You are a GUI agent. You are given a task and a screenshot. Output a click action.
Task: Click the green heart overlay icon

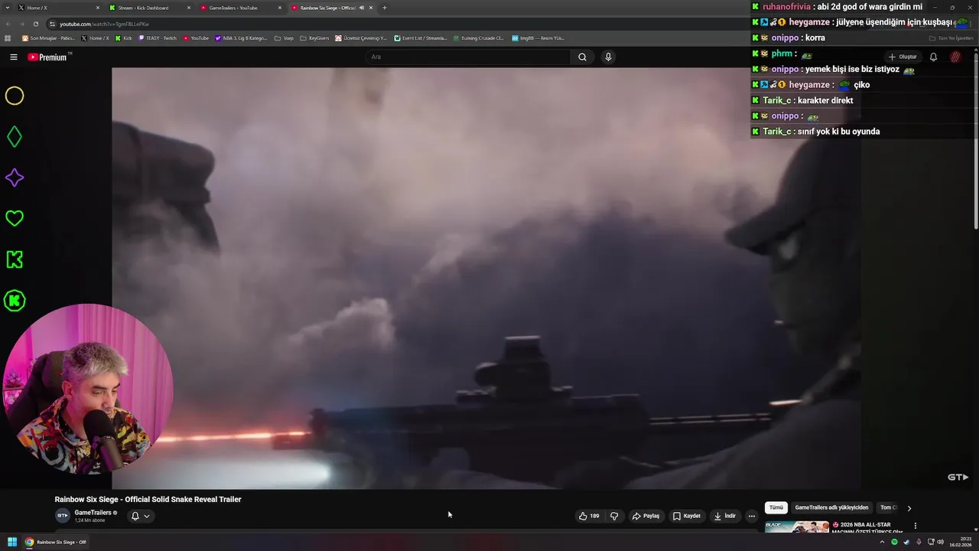point(15,219)
